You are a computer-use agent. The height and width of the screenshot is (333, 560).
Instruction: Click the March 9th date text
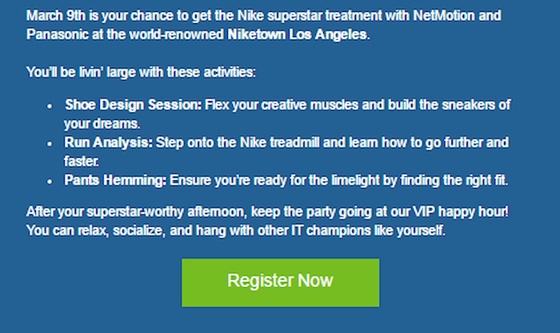56,15
